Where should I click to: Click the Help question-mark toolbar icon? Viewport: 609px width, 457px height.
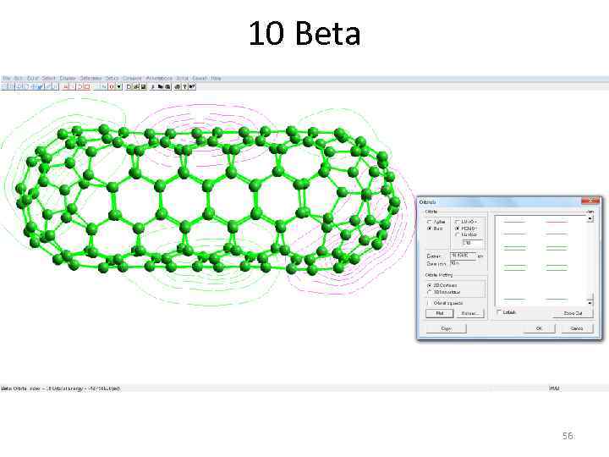click(184, 86)
